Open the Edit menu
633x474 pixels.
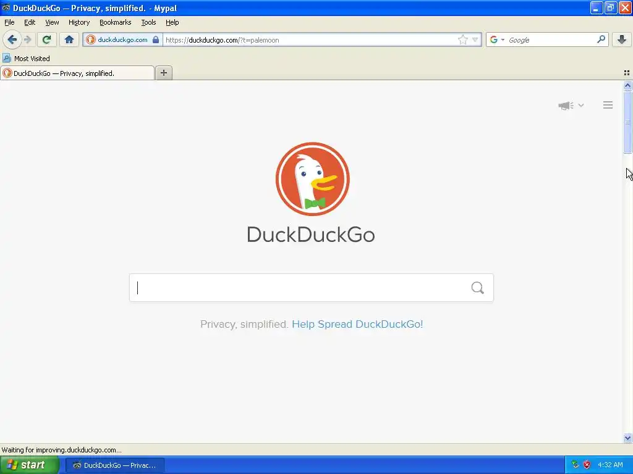click(30, 23)
